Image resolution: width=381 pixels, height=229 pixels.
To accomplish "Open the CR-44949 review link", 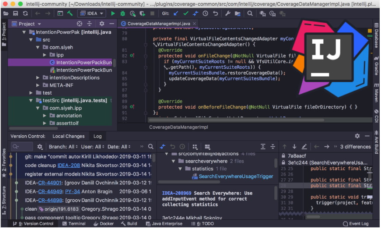I will pos(50,191).
